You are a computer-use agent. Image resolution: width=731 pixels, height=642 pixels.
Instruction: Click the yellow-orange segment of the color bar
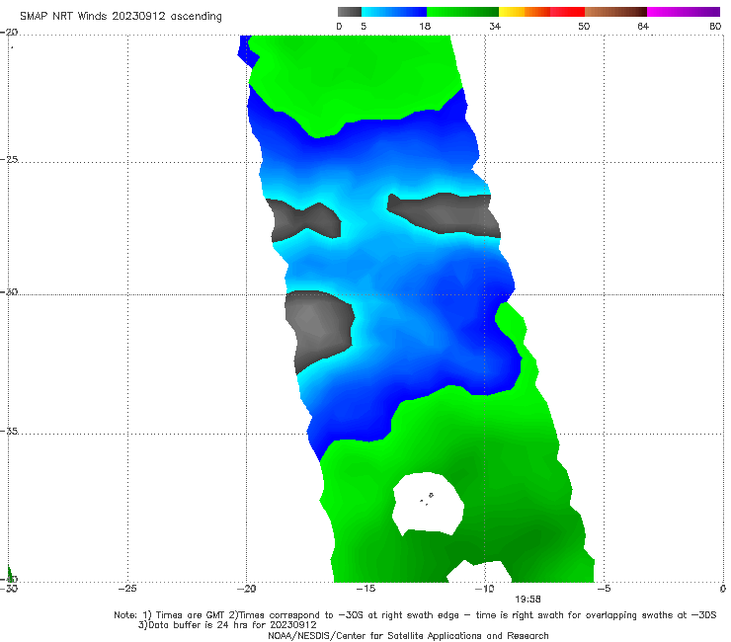click(x=525, y=12)
